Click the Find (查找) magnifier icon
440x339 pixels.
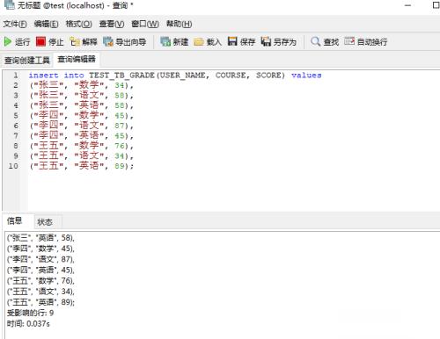315,41
